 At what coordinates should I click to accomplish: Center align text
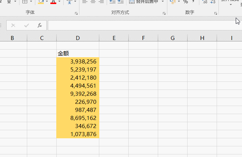pos(93,2)
